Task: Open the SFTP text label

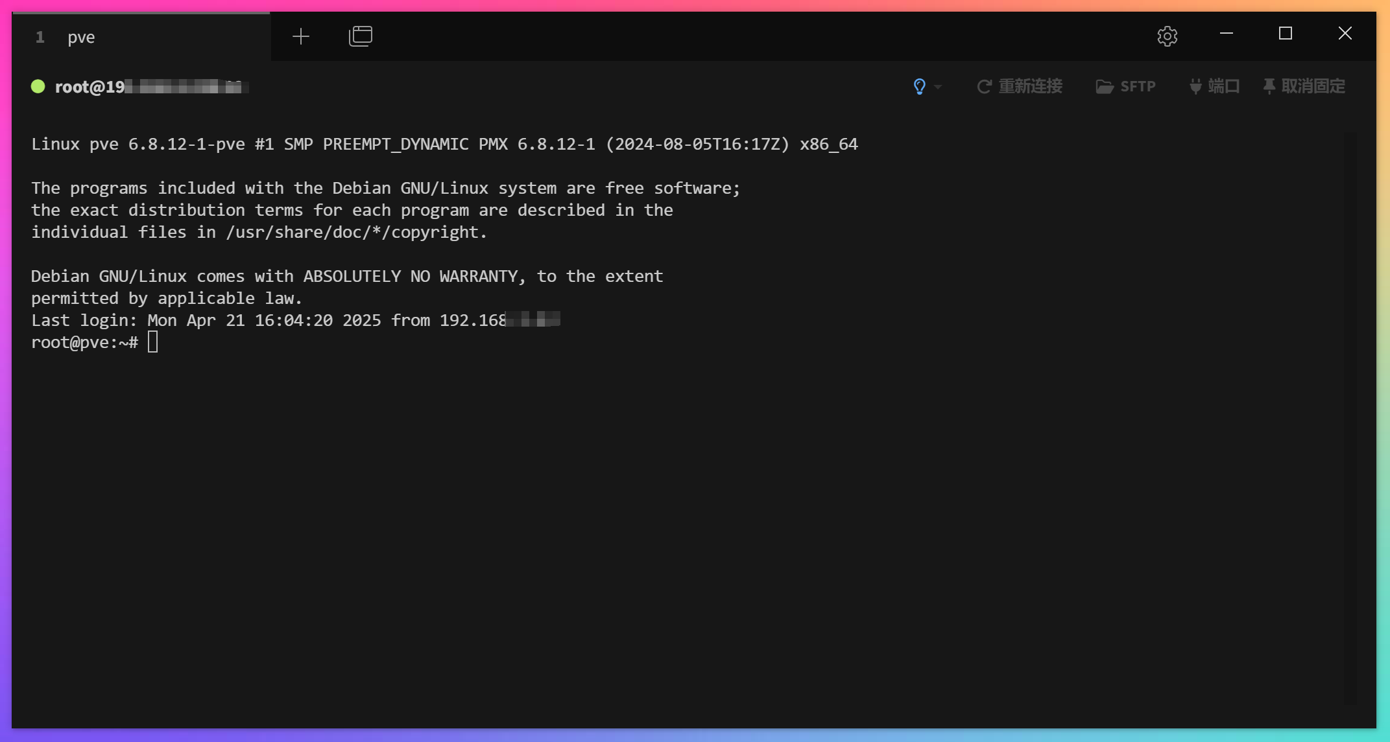Action: pos(1138,87)
